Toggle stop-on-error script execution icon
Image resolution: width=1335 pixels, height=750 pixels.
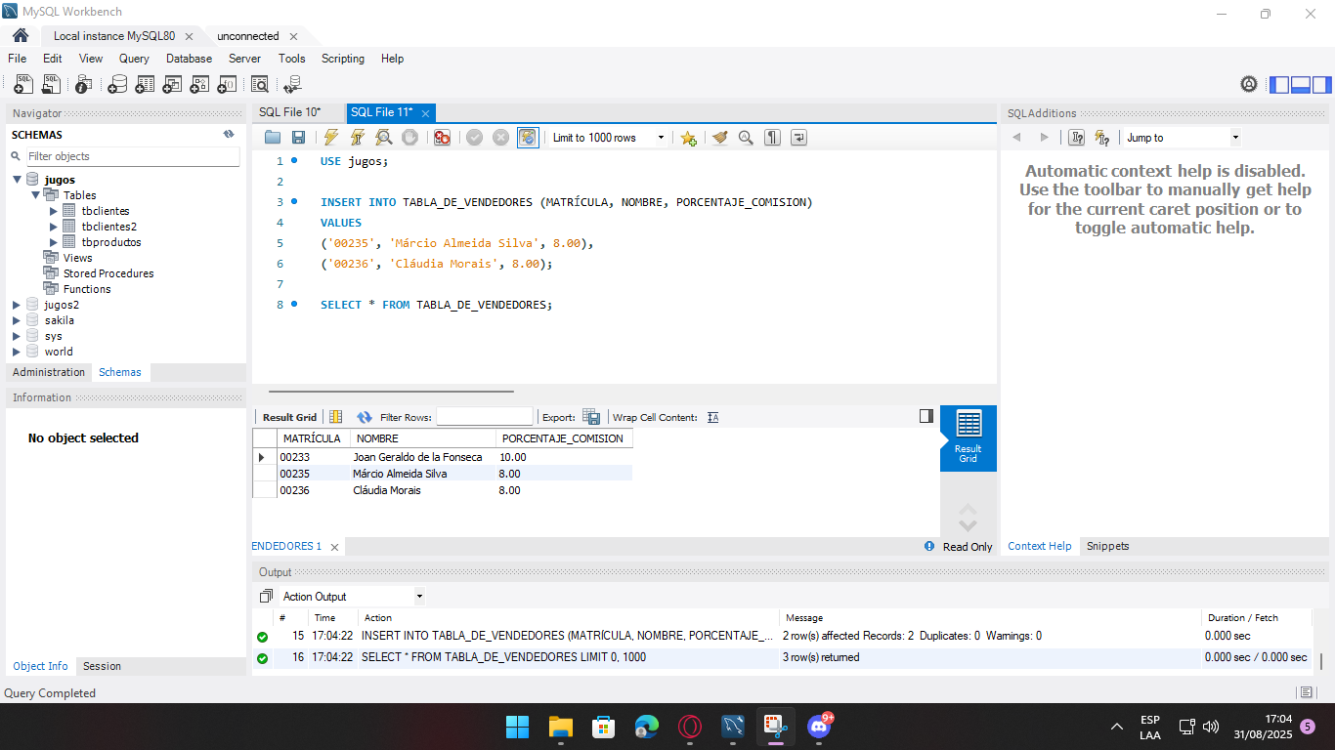(x=442, y=138)
